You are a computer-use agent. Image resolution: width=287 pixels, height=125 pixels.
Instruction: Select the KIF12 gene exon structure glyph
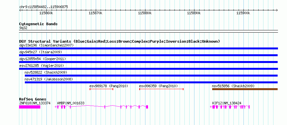[x=230, y=107]
